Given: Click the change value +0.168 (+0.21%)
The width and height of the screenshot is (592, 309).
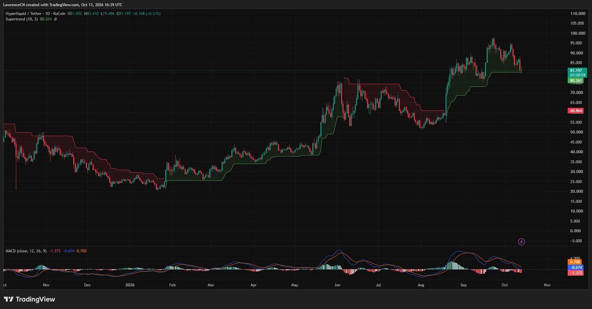Looking at the screenshot, I should [147, 14].
